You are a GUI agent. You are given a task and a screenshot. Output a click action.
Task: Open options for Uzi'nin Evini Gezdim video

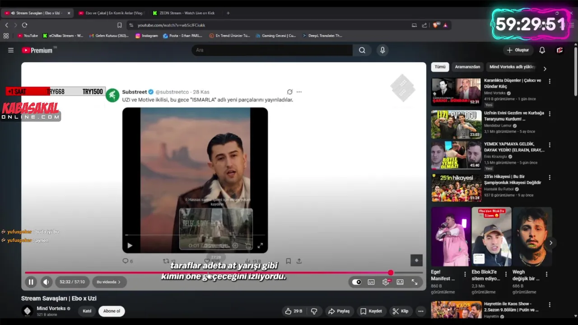(x=550, y=113)
